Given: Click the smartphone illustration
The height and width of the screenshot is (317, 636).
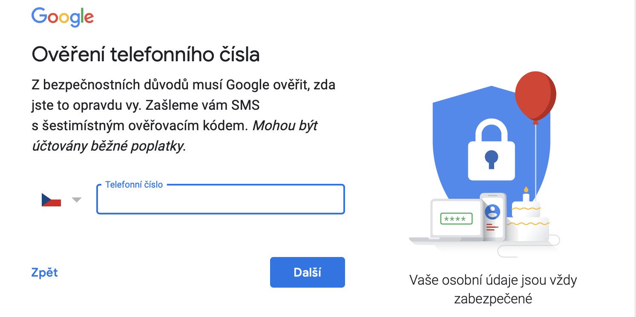Looking at the screenshot, I should [x=493, y=217].
